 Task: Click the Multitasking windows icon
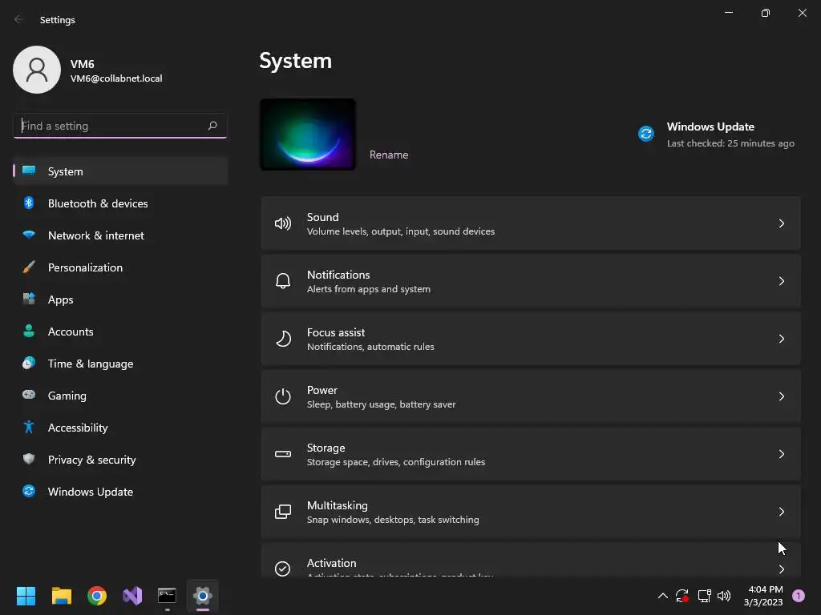coord(283,512)
